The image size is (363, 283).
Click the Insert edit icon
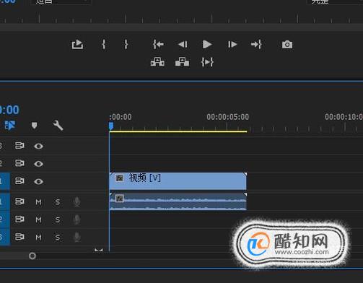157,61
